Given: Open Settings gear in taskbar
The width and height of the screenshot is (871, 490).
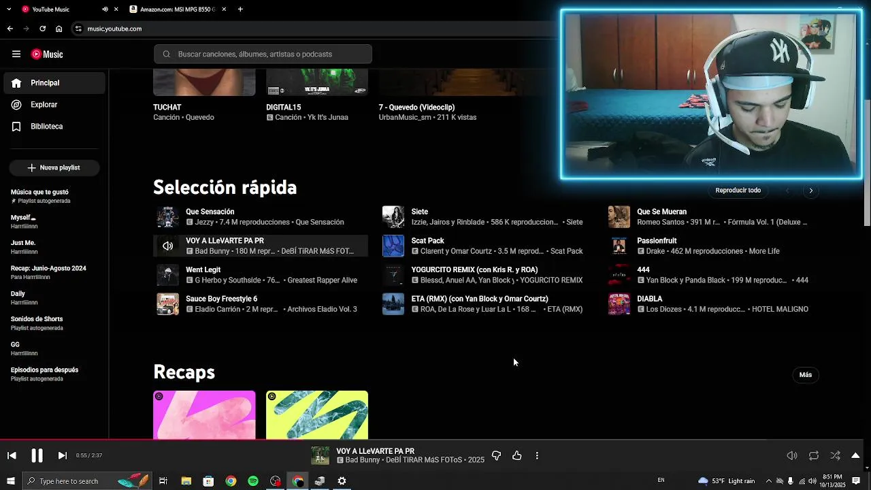Looking at the screenshot, I should tap(342, 481).
